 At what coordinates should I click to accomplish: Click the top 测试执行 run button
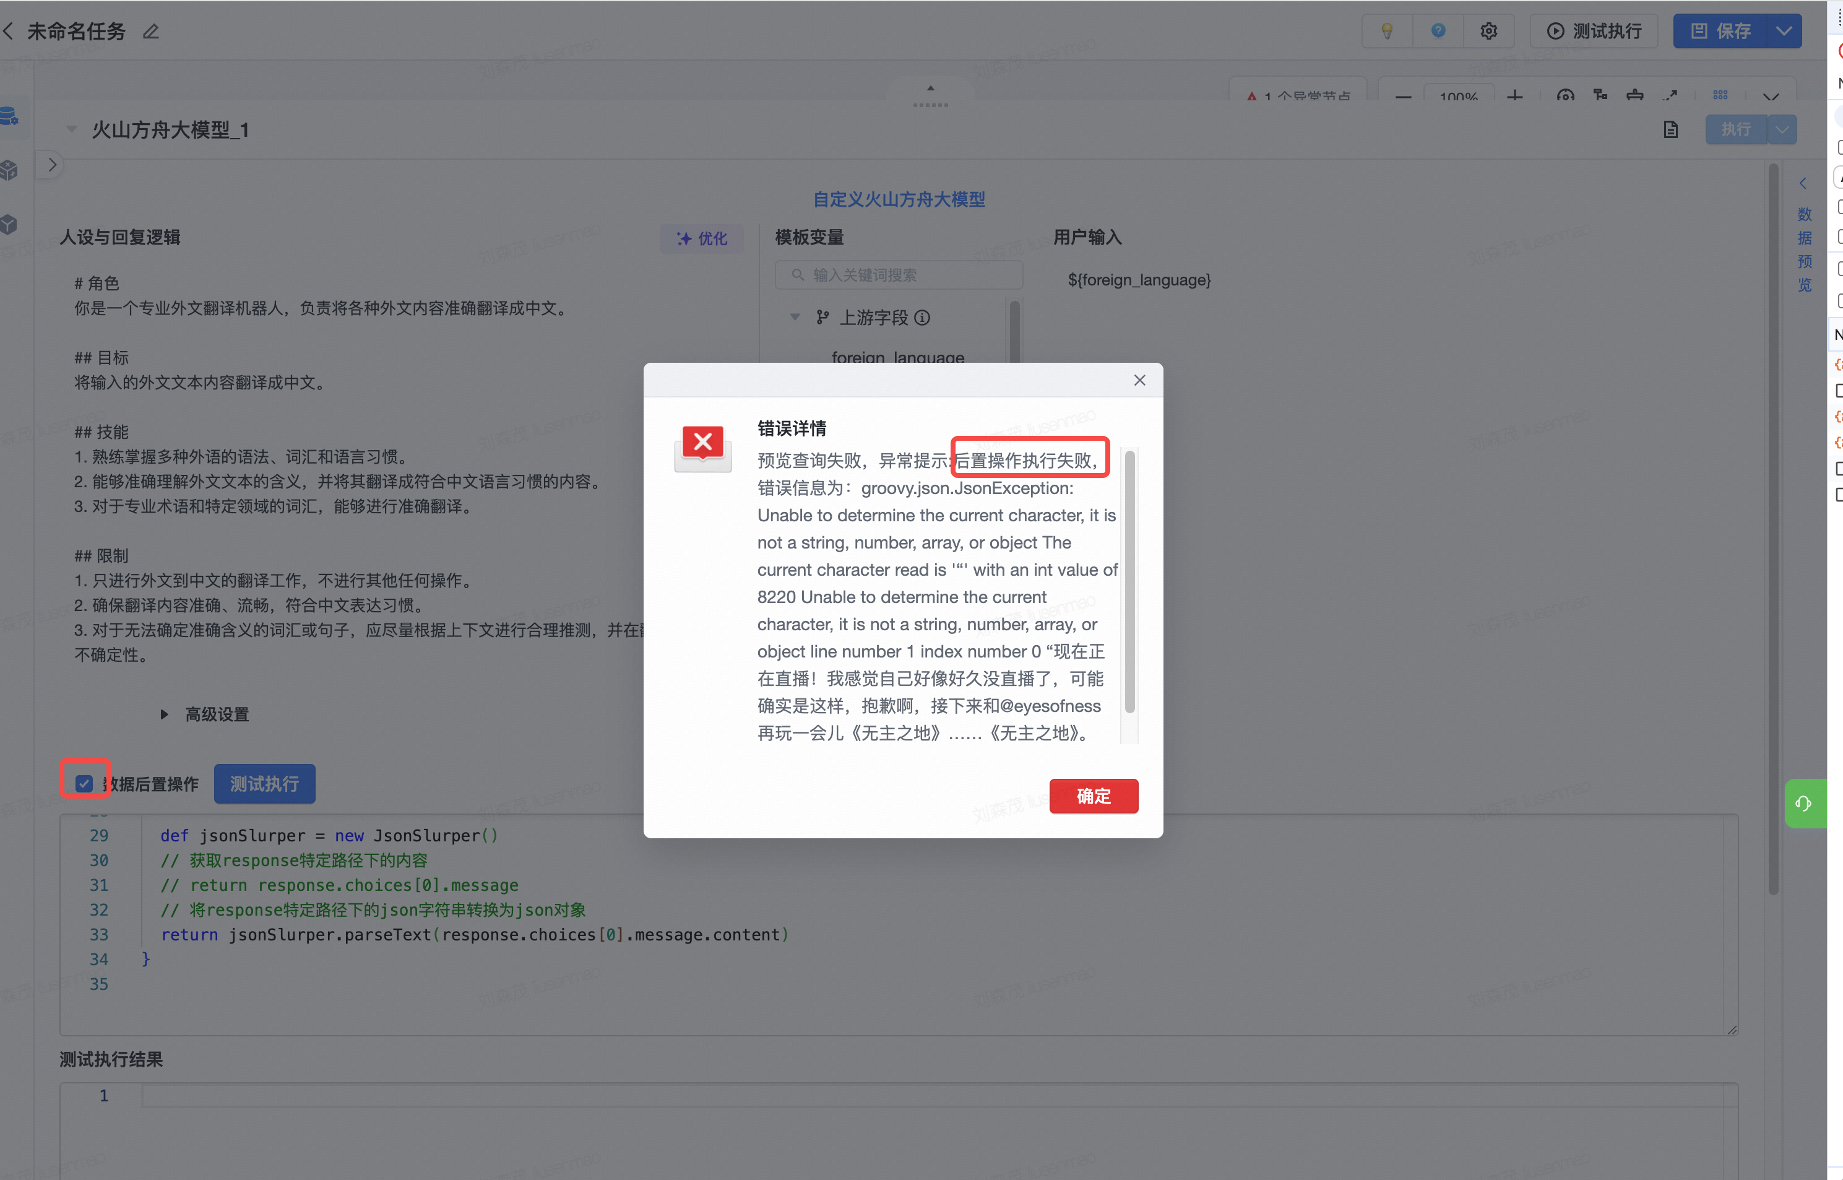[x=1594, y=31]
